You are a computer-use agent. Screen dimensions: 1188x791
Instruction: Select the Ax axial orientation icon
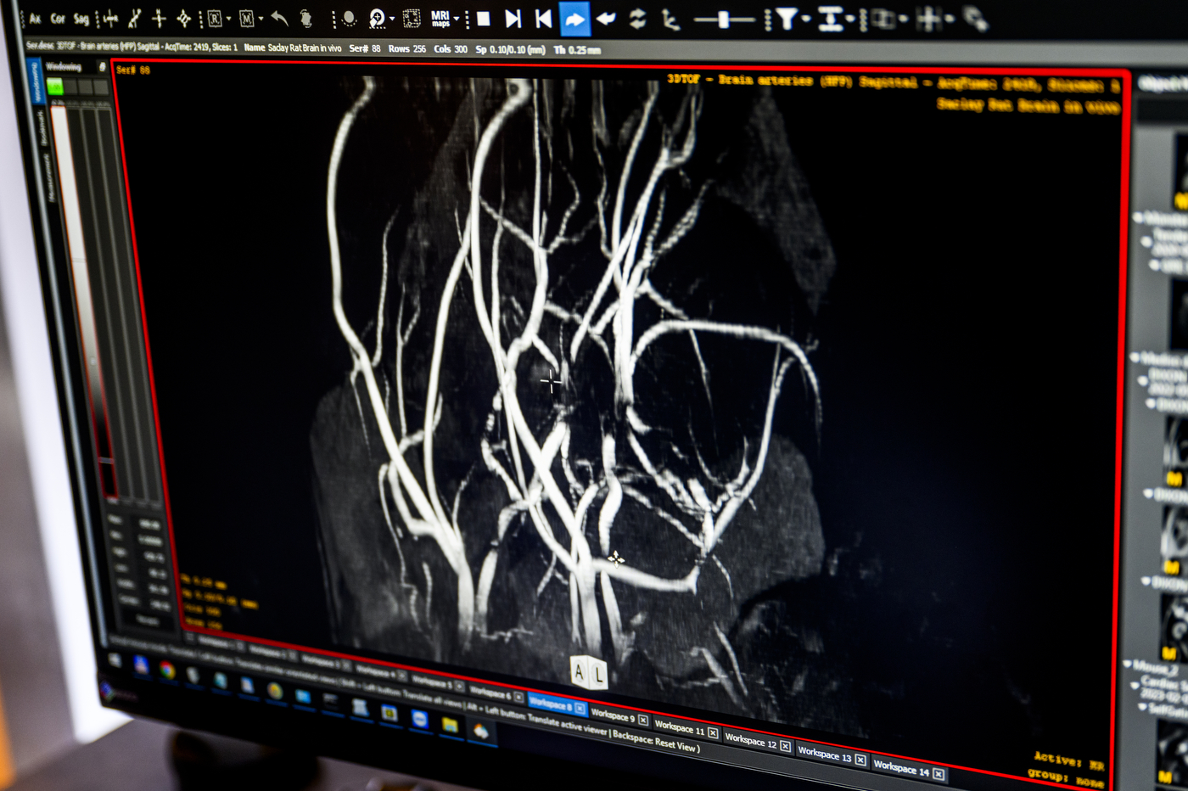point(35,16)
